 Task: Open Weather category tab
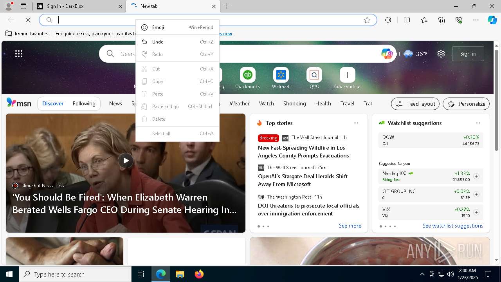pos(240,104)
